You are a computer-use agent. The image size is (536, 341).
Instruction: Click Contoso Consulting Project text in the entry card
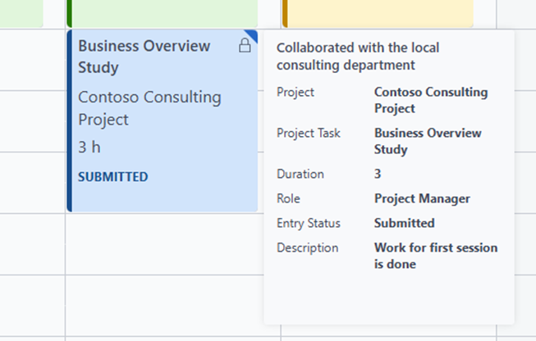pos(149,108)
